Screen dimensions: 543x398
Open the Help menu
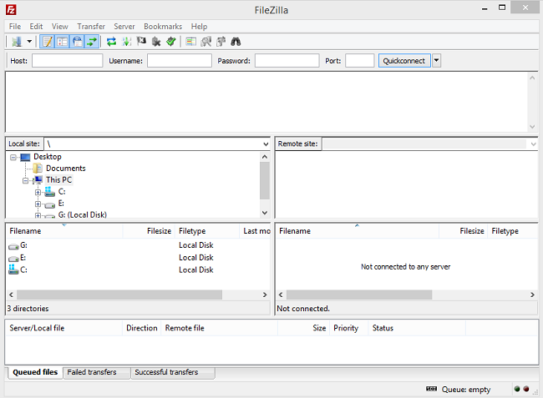tap(199, 27)
